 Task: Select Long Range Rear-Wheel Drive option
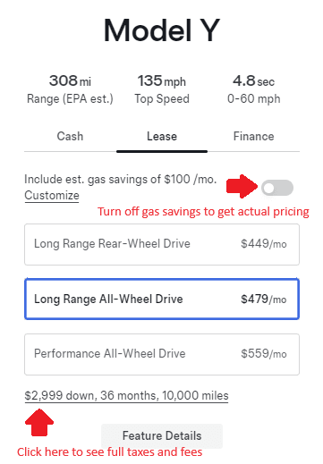[x=162, y=244]
